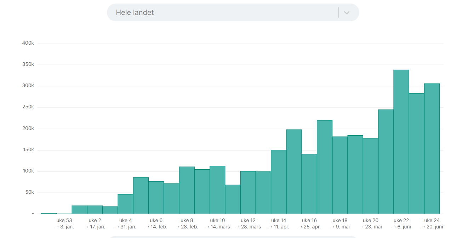Open the Hele landet region dropdown
This screenshot has width=451, height=238.
(x=223, y=12)
